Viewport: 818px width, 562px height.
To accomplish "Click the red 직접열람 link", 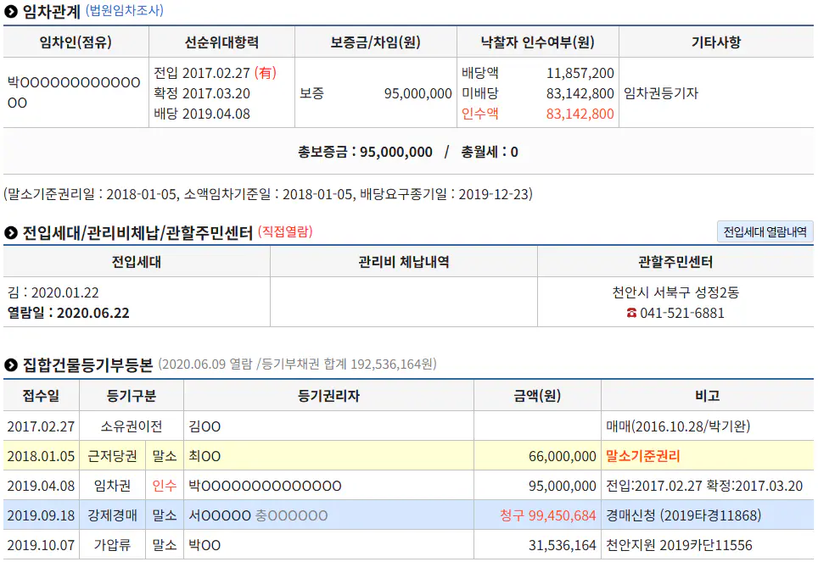I will point(285,231).
